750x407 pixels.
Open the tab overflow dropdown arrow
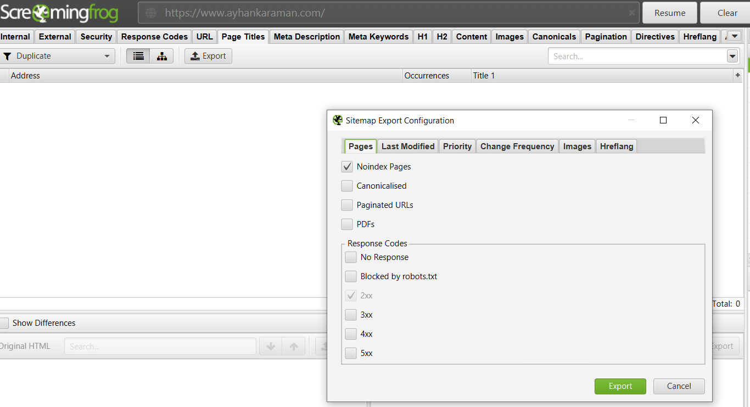tap(735, 37)
